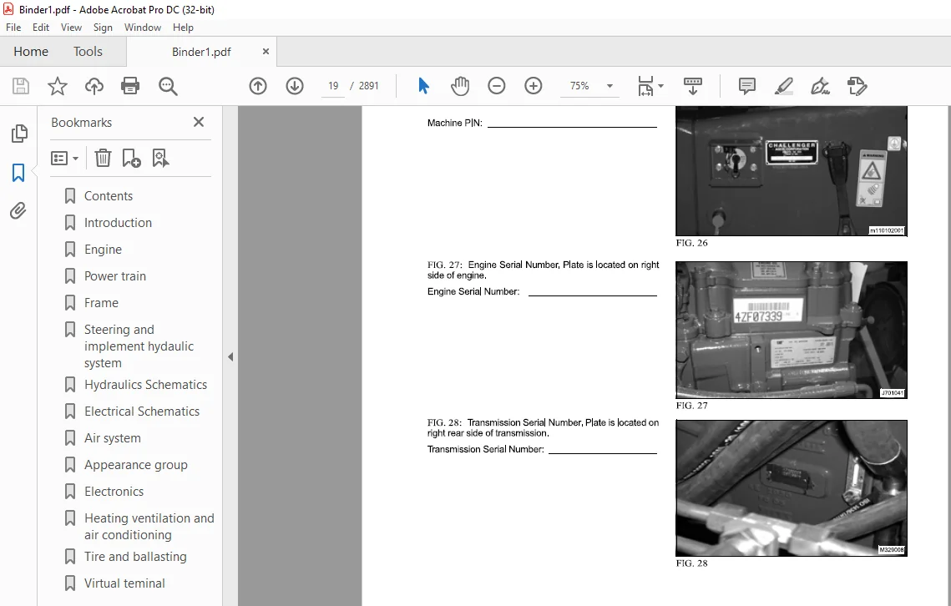This screenshot has width=951, height=606.
Task: Click the FIG. 27 engine serial photo
Action: coord(792,330)
